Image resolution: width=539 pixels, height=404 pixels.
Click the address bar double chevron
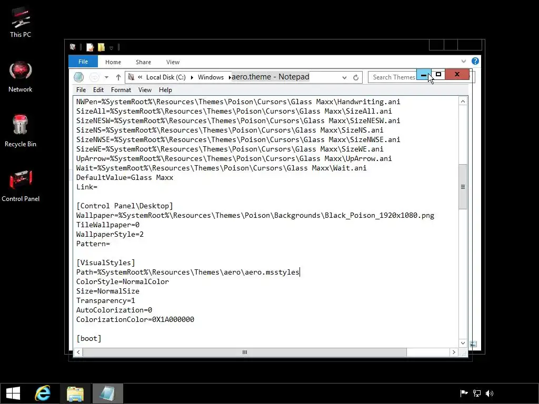(x=140, y=77)
